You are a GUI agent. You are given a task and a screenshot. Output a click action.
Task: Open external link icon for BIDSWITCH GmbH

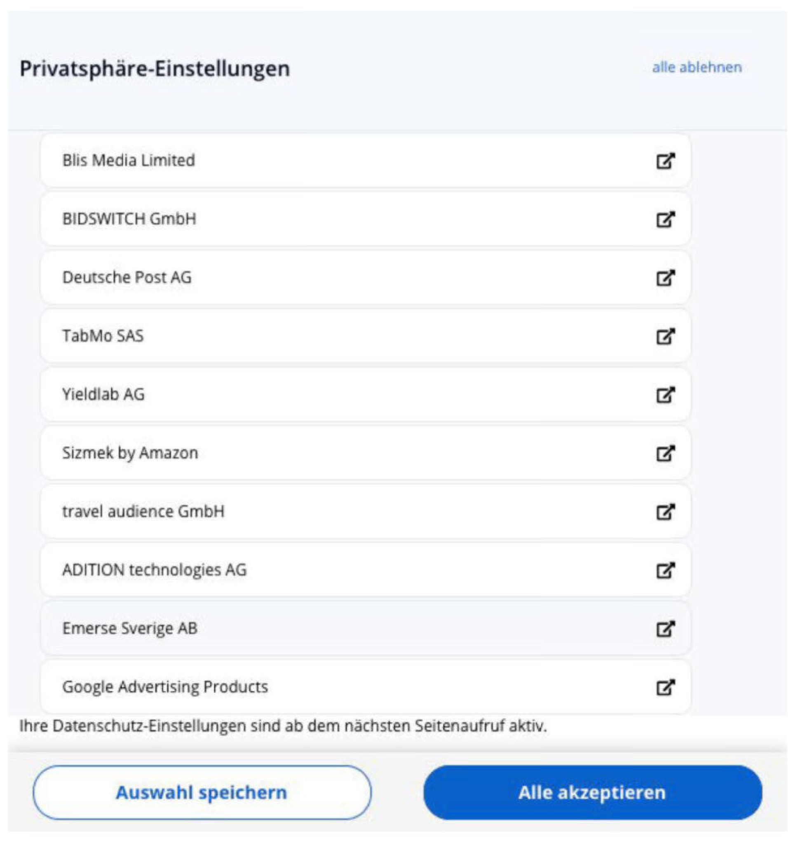[x=665, y=220]
